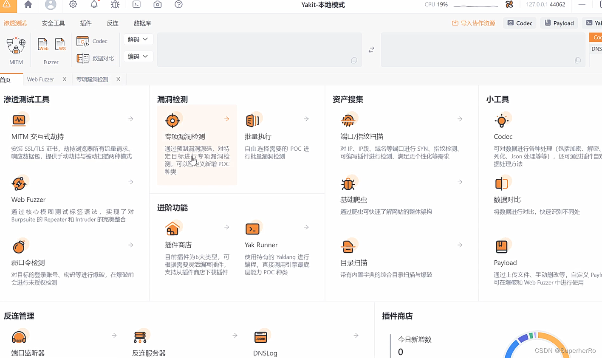Open the 端口监听器 icon
This screenshot has width=602, height=358.
coord(19,337)
